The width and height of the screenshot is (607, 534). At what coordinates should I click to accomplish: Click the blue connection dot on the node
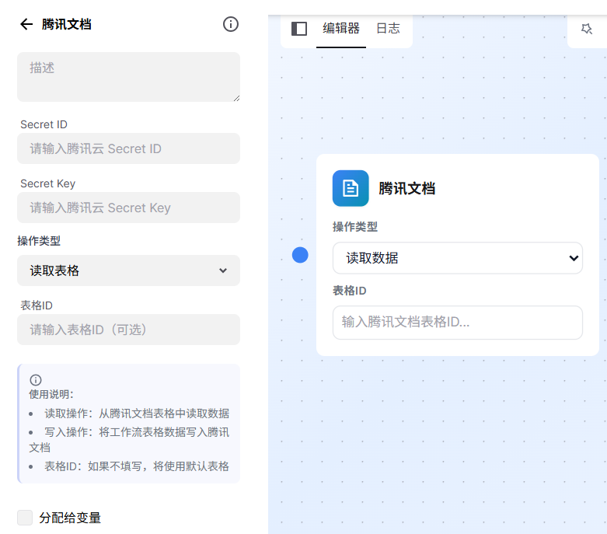[300, 255]
